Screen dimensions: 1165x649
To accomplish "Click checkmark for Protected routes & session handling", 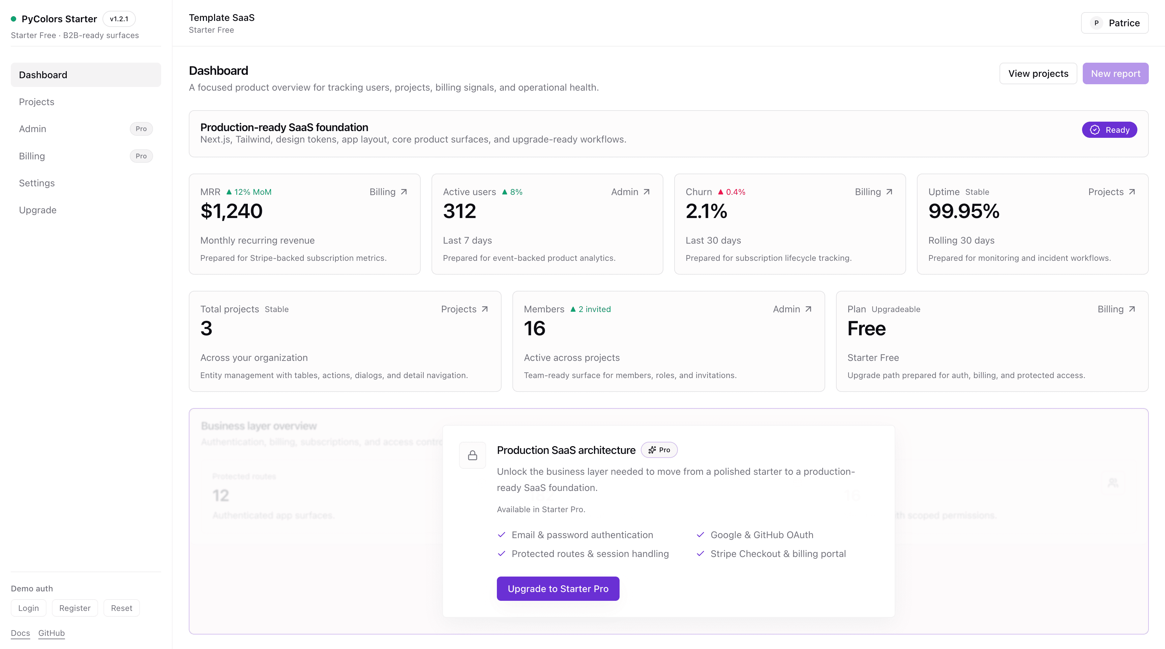I will click(x=502, y=554).
